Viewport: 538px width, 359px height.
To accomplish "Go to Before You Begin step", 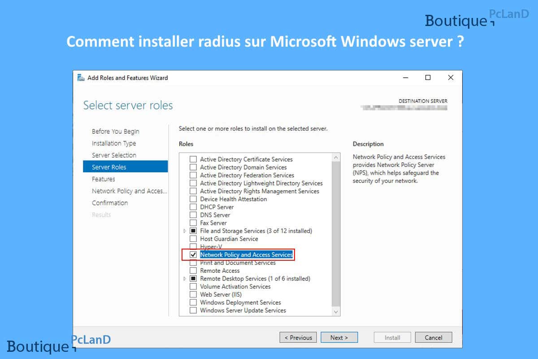I will pos(116,131).
